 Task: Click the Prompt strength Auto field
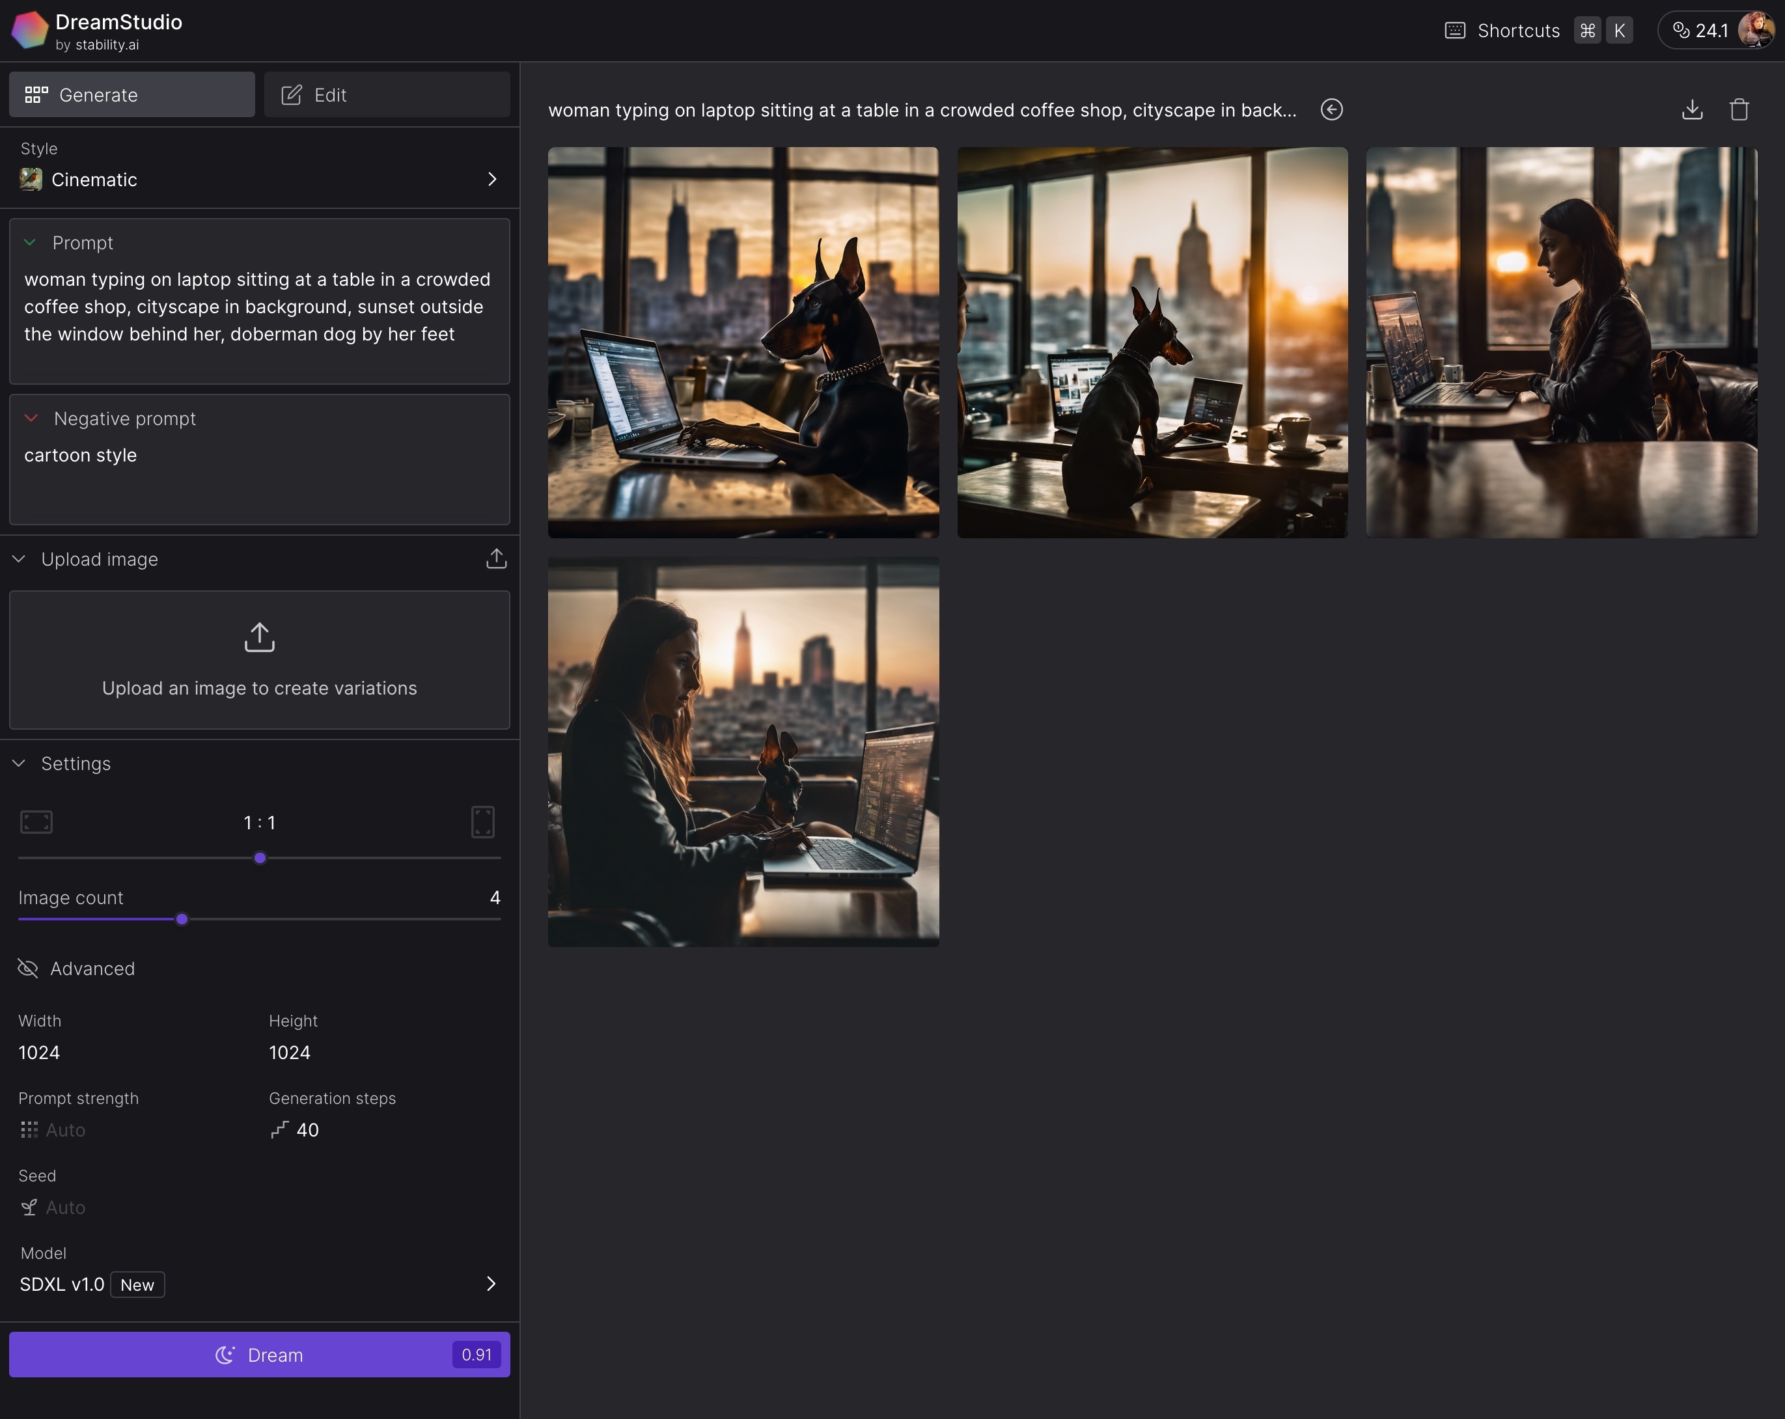pos(65,1130)
